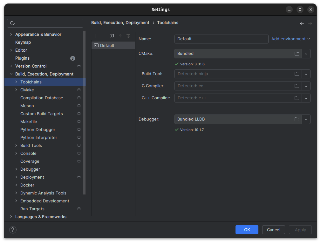Viewport: 321px width, 243px height.
Task: Browse for Build Tool folder icon
Action: pos(297,74)
